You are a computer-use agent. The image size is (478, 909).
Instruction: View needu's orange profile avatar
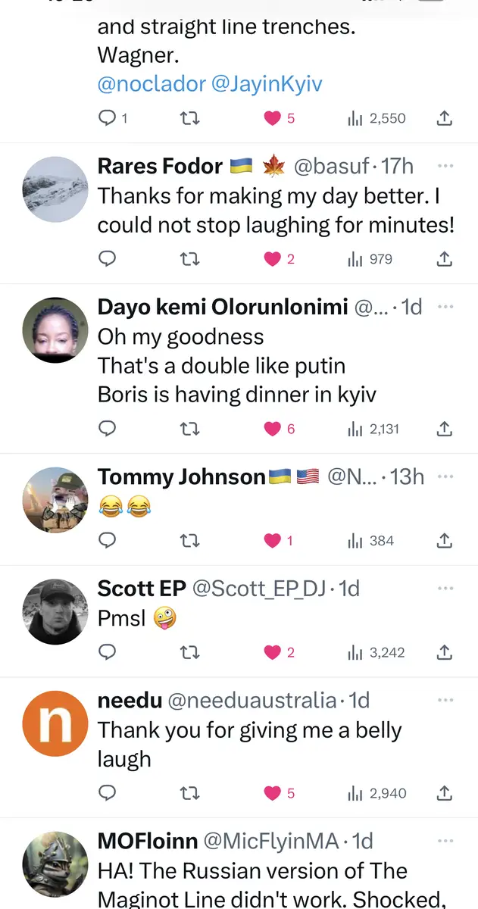click(x=55, y=723)
